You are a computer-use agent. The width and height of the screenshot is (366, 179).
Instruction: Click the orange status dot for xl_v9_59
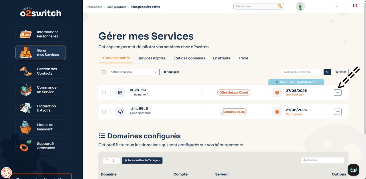[277, 93]
